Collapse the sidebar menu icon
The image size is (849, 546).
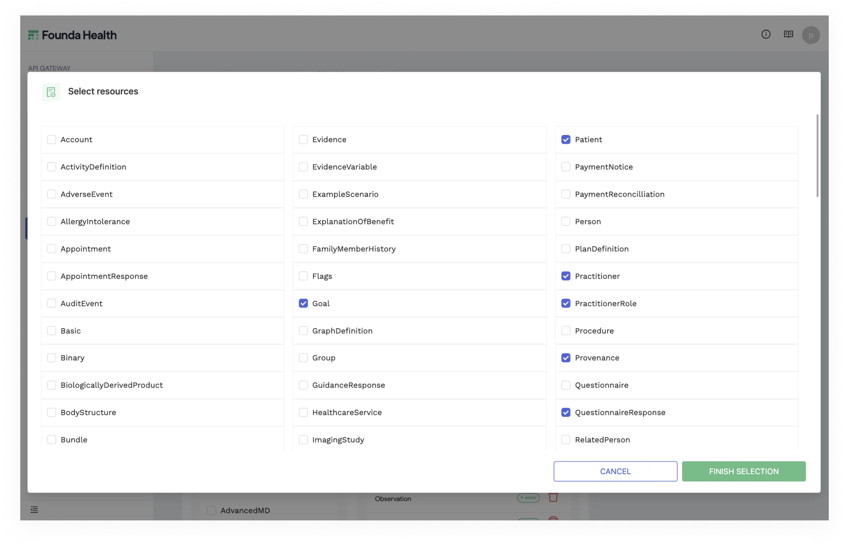click(x=34, y=510)
